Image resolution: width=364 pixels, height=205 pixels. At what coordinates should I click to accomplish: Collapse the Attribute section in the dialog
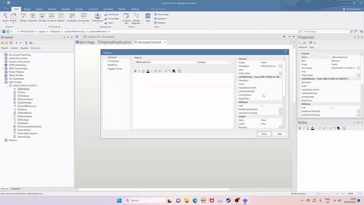coord(237,102)
